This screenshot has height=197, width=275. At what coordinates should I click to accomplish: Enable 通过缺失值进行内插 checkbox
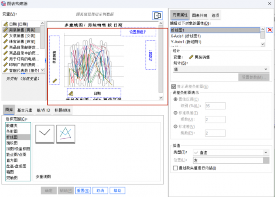coord(175,168)
